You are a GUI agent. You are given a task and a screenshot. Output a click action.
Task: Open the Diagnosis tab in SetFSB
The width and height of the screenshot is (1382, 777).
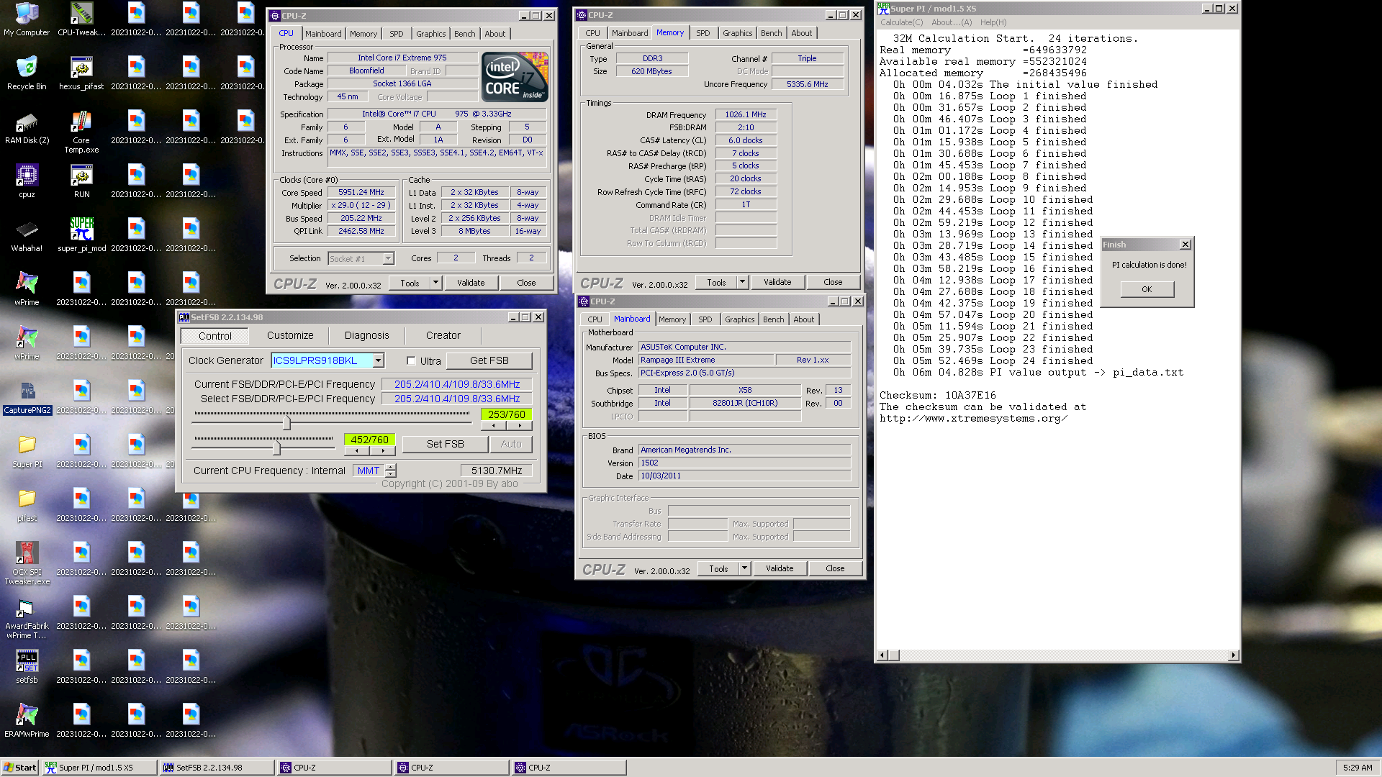pos(366,335)
